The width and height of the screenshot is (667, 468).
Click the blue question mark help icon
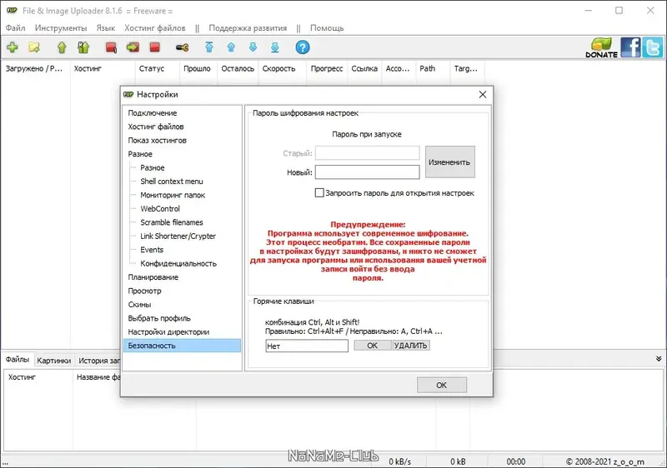pos(303,47)
